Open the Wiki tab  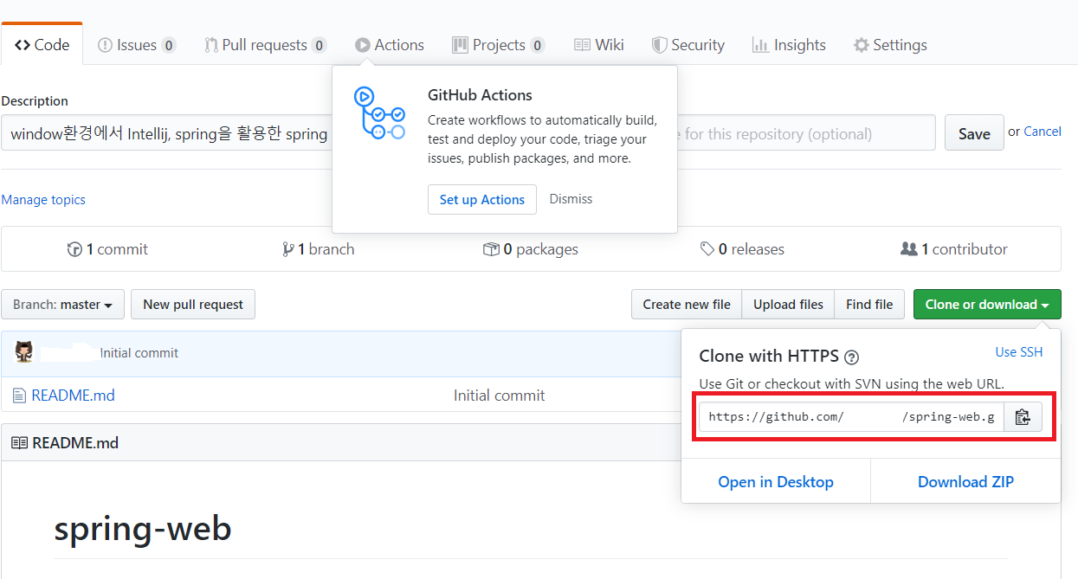coord(598,45)
